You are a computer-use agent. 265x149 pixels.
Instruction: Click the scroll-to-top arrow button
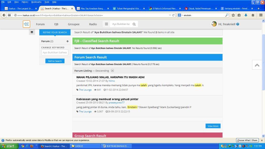pos(257,65)
